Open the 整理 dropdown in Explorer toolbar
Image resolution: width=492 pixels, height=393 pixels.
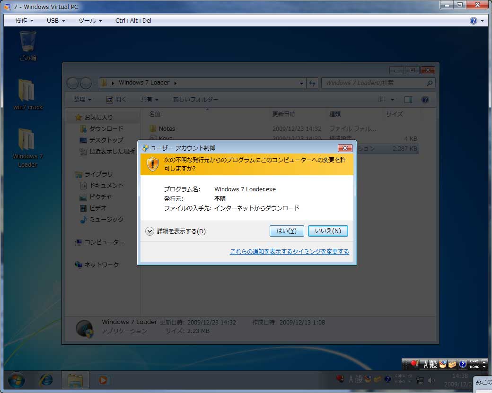coord(82,100)
